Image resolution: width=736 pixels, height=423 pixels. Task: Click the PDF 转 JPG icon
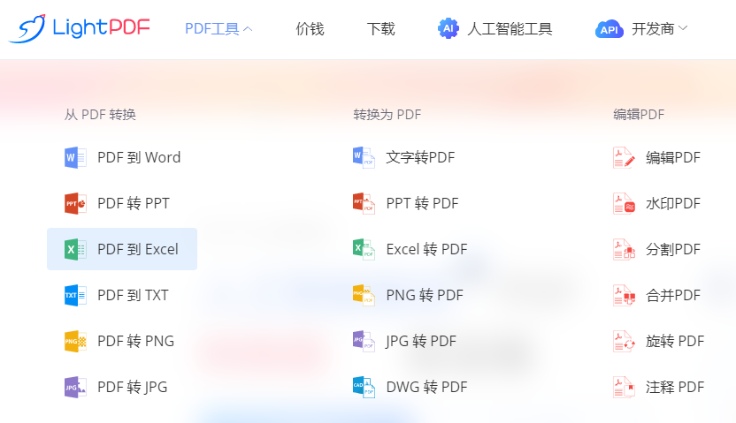pyautogui.click(x=75, y=387)
